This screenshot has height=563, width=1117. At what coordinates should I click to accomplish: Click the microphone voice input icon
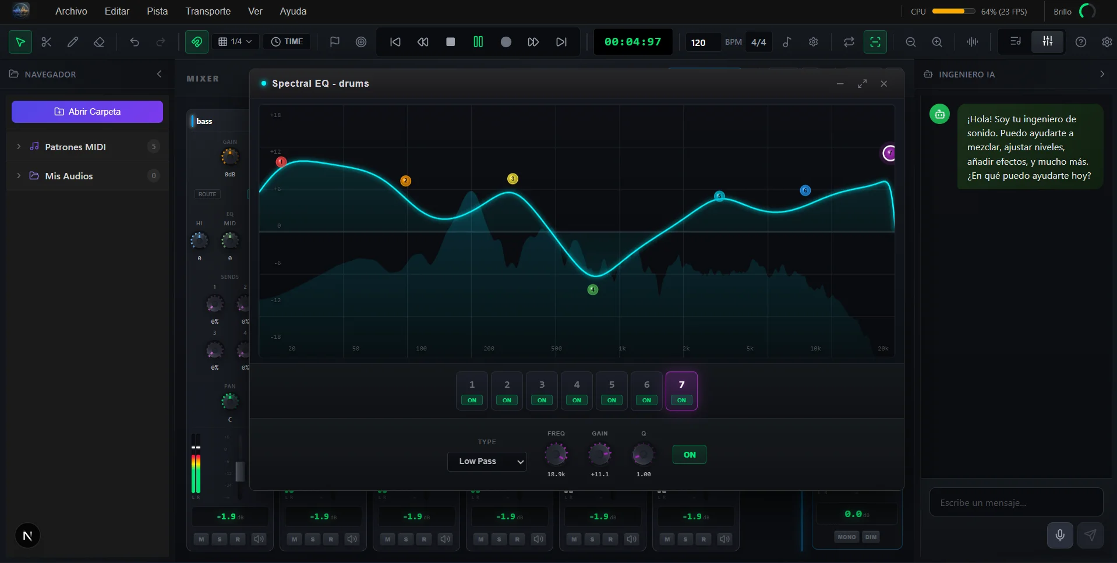tap(1060, 535)
